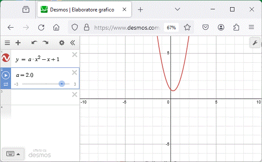Reload the Desmos page

click(41, 28)
